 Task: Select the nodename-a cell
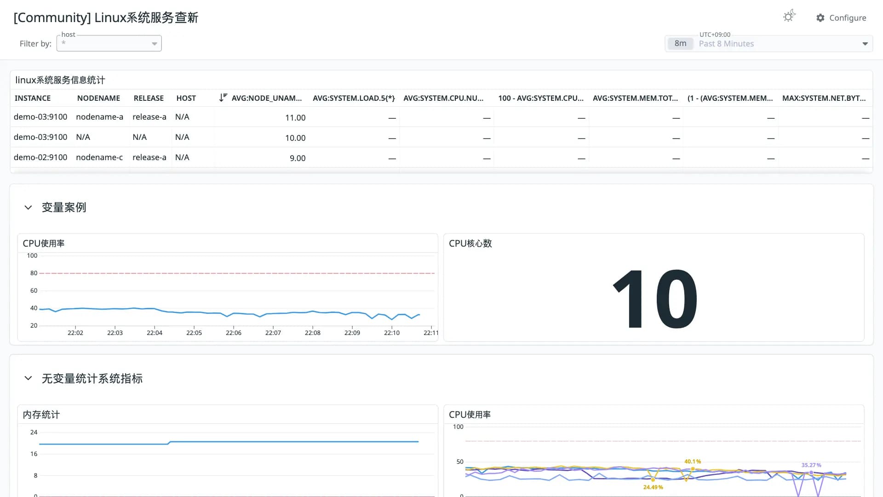(100, 117)
